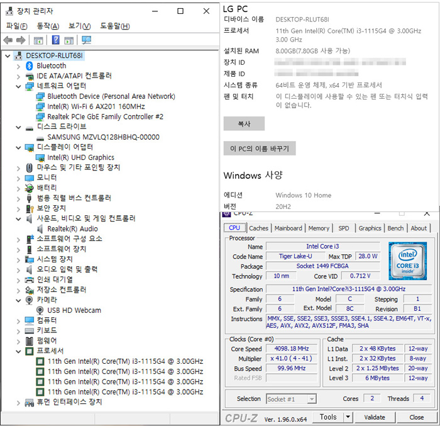440x428 pixels.
Task: Click the keyboard category icon
Action: click(x=29, y=331)
